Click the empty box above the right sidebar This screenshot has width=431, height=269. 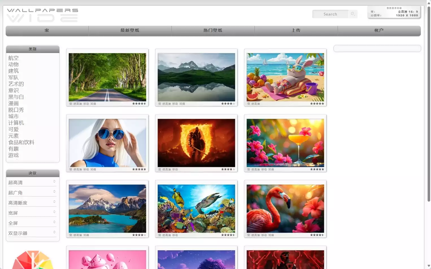[377, 48]
